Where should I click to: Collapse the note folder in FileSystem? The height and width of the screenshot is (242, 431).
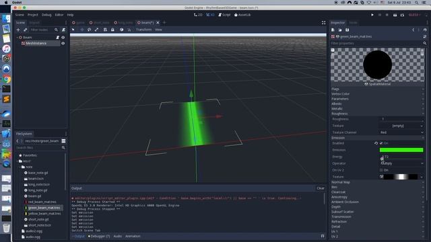[20, 167]
